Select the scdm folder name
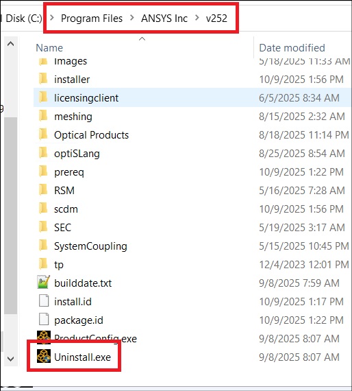This screenshot has width=352, height=391. [66, 209]
